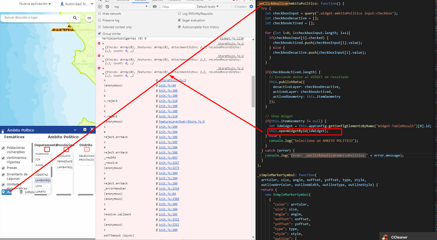This screenshot has height=240, width=437.
Task: Enable Log XMLHttpRequests checkbox
Action: pyautogui.click(x=179, y=13)
